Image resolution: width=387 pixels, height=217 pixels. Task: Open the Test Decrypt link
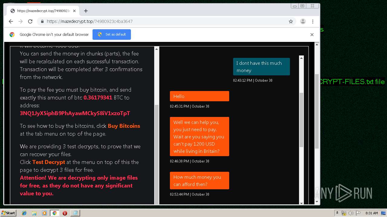49,162
